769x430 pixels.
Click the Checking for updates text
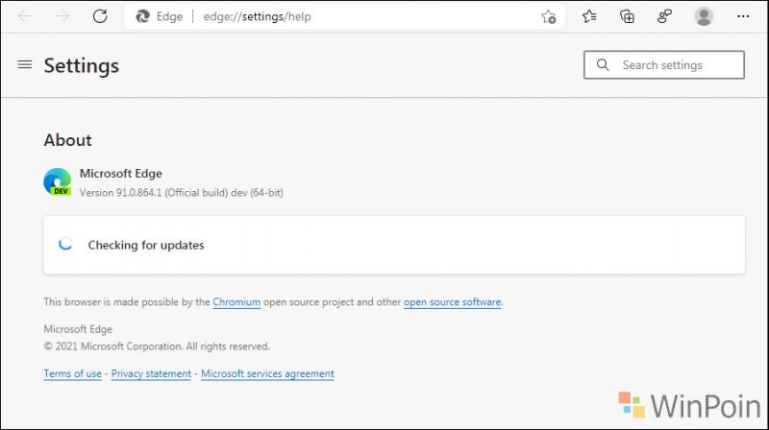146,245
